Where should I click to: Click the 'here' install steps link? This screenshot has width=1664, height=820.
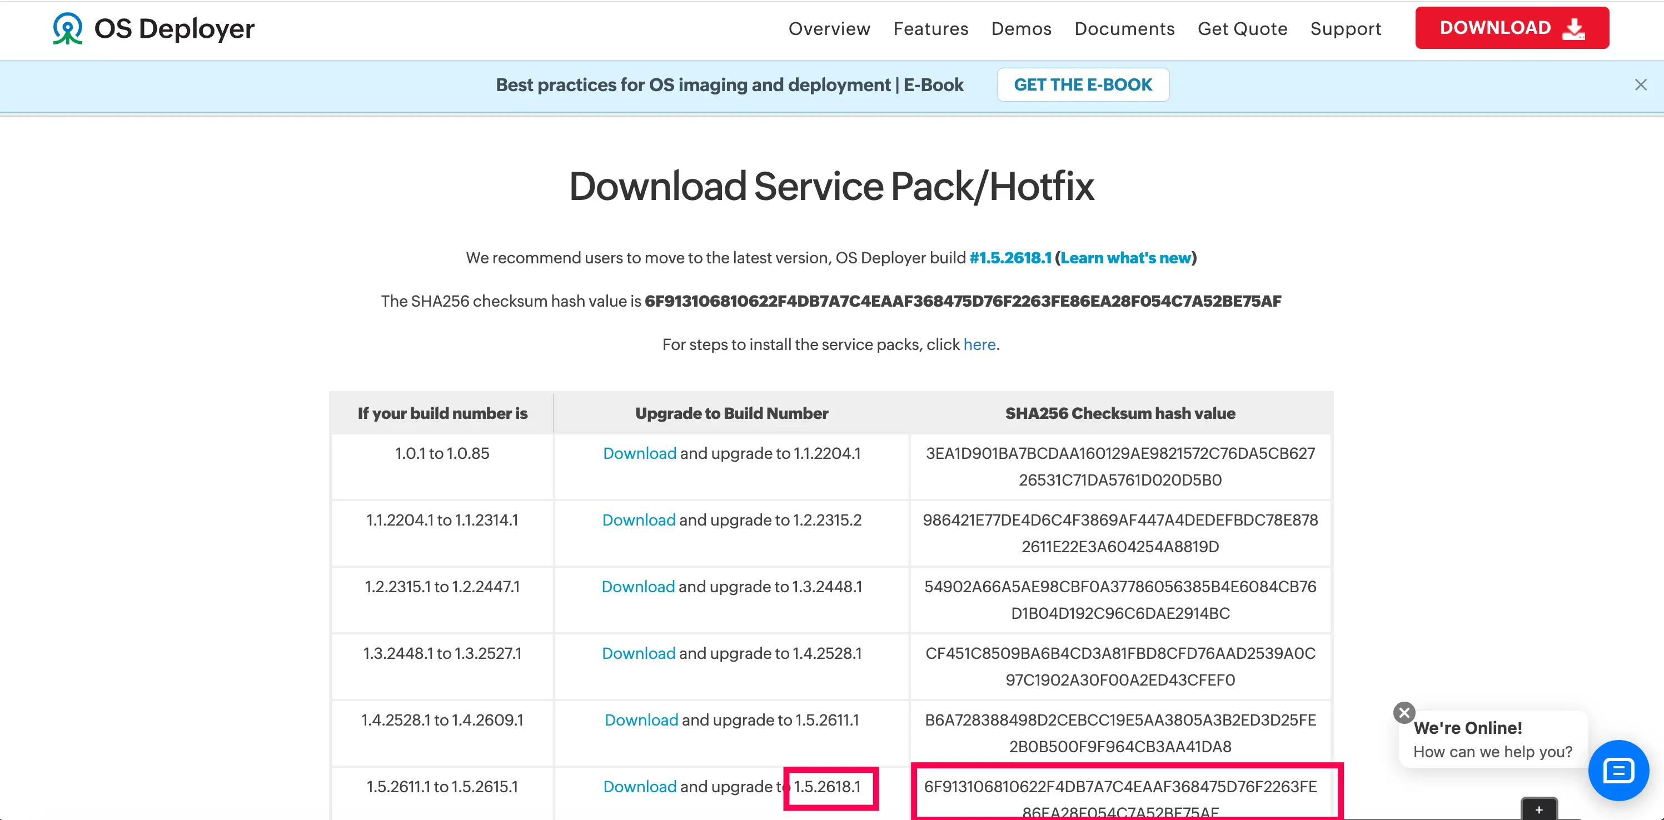click(979, 344)
